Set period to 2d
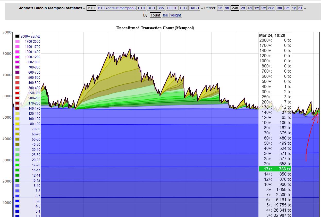The height and width of the screenshot is (217, 321). (x=243, y=8)
